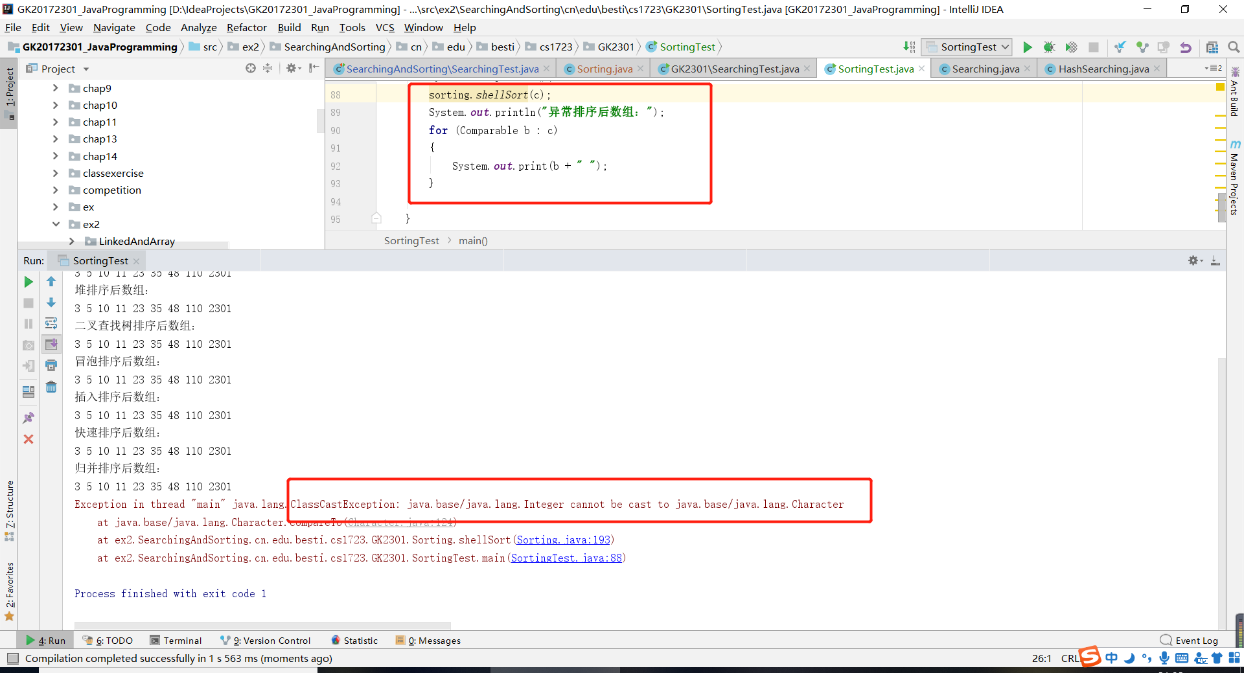Toggle soft-wrap in the console
This screenshot has height=673, width=1244.
[51, 323]
